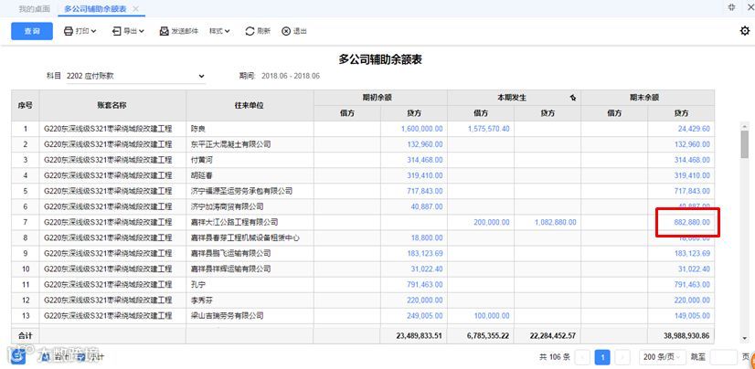The width and height of the screenshot is (755, 369).
Task: Click 东平正大混凝土有限公司 cell
Action: coord(250,144)
